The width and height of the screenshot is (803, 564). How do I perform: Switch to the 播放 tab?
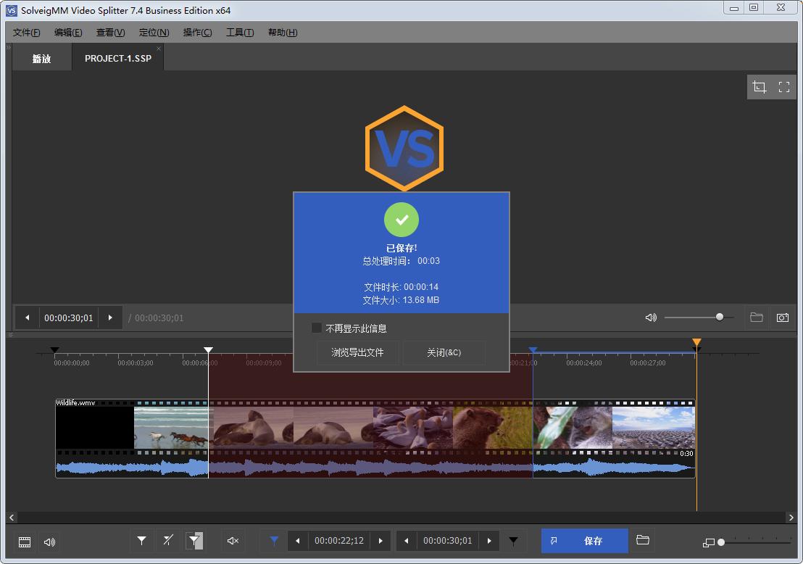(42, 59)
